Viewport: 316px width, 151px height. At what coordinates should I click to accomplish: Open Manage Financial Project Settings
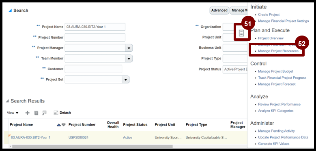pos(284,21)
